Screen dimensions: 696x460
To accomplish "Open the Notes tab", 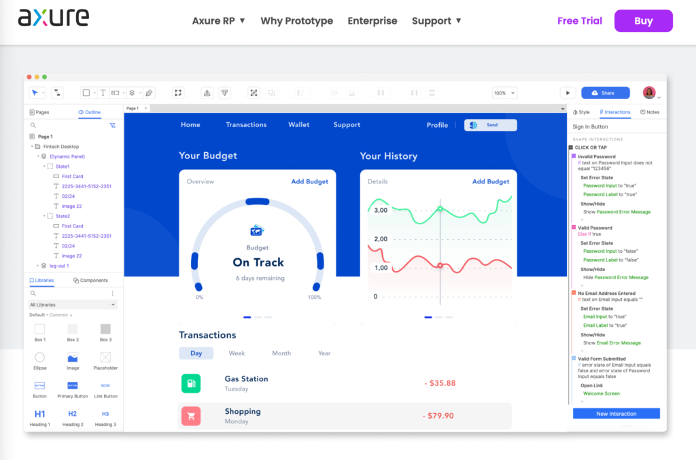I will (650, 112).
